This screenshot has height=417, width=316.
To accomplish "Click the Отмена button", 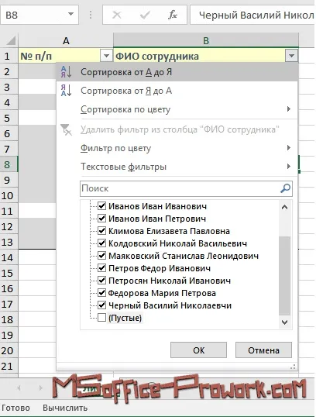I will coord(263,350).
